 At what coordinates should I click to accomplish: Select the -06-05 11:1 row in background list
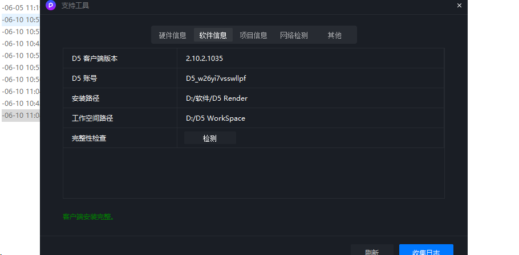click(x=21, y=7)
